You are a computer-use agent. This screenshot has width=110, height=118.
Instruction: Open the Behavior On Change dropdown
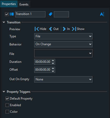pyautogui.click(x=63, y=44)
